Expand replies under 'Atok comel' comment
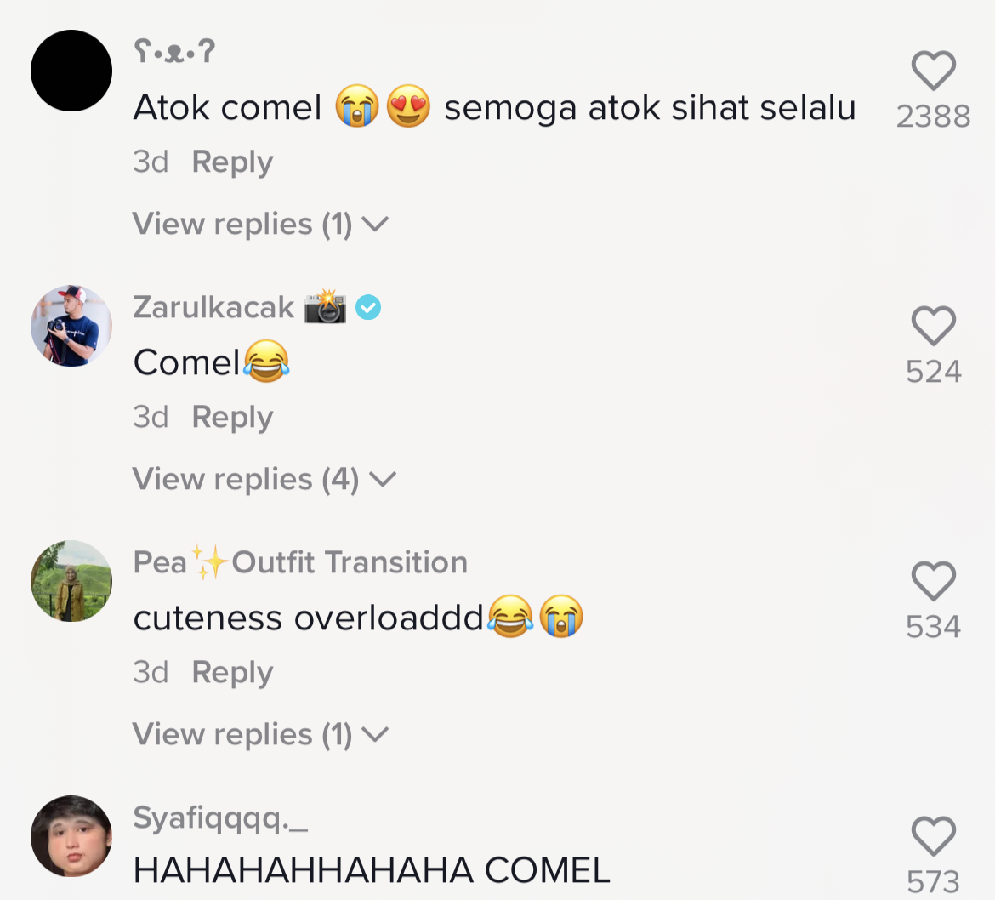 pyautogui.click(x=260, y=224)
